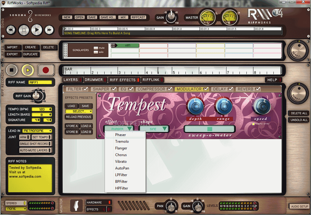Click RELOAD PREVIOUS preset button
The height and width of the screenshot is (215, 311).
(x=79, y=117)
